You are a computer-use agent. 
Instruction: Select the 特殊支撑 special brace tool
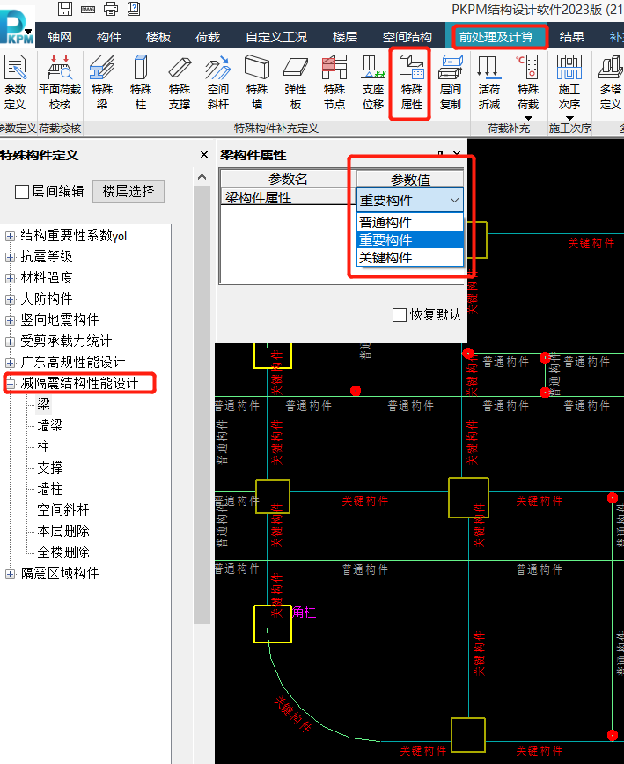(180, 83)
